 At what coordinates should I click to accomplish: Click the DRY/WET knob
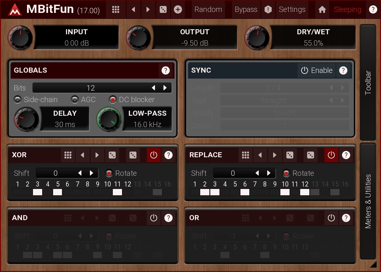pyautogui.click(x=257, y=38)
